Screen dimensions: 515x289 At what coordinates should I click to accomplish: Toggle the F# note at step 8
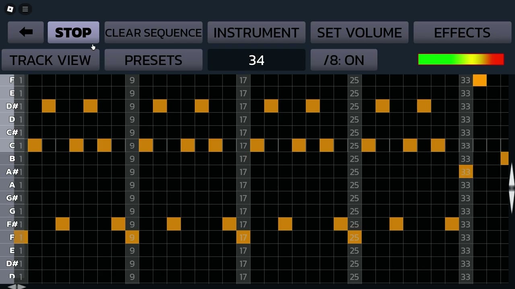click(118, 224)
